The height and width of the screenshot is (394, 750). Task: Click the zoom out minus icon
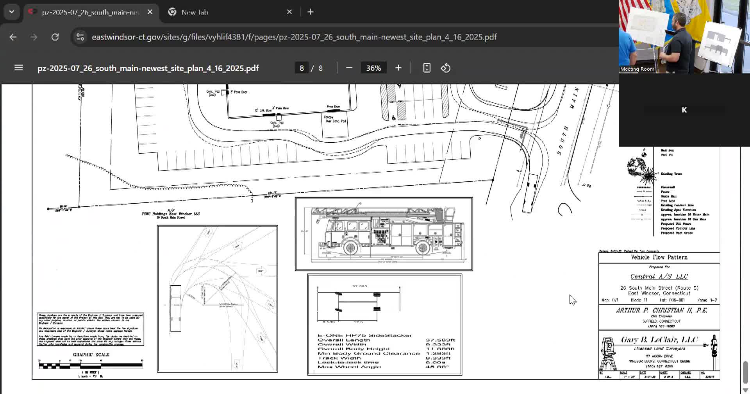point(349,68)
